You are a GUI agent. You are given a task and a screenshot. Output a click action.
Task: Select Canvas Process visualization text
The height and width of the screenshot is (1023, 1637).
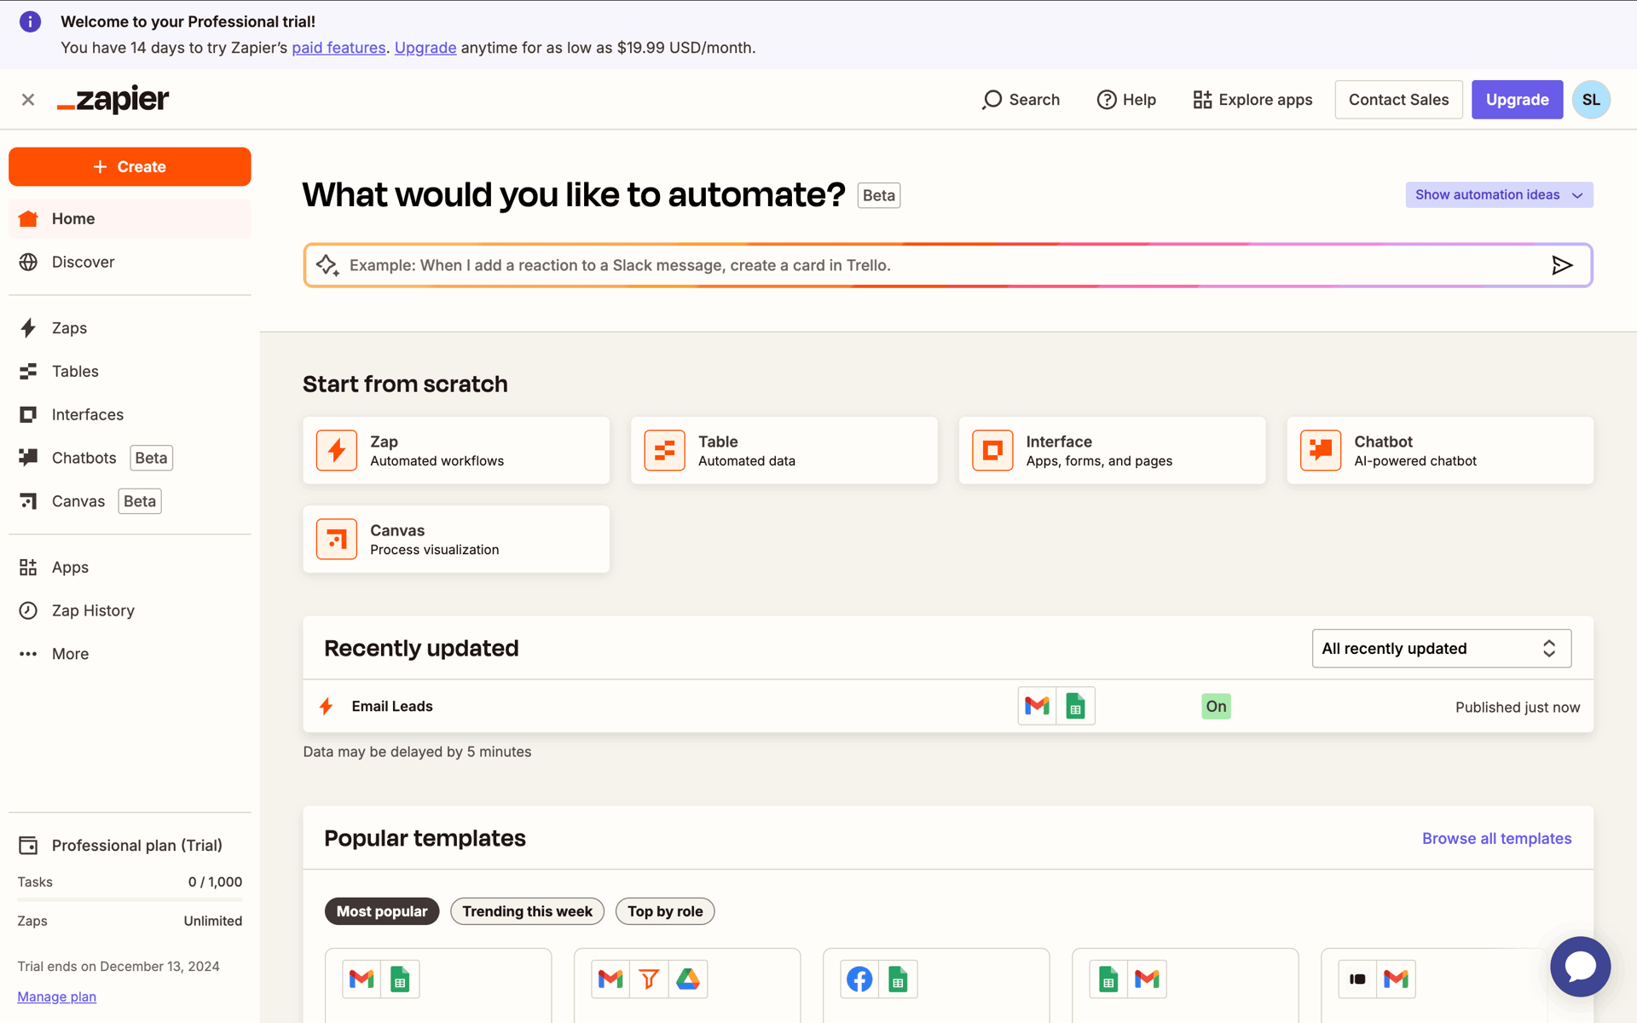point(435,540)
